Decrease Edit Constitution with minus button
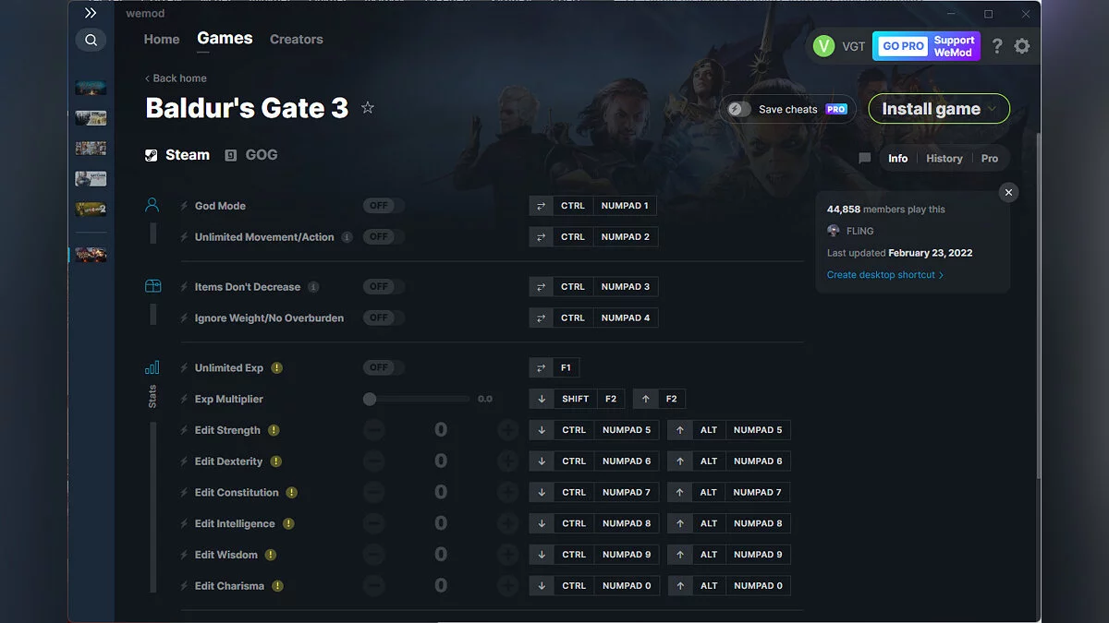1109x623 pixels. point(373,493)
